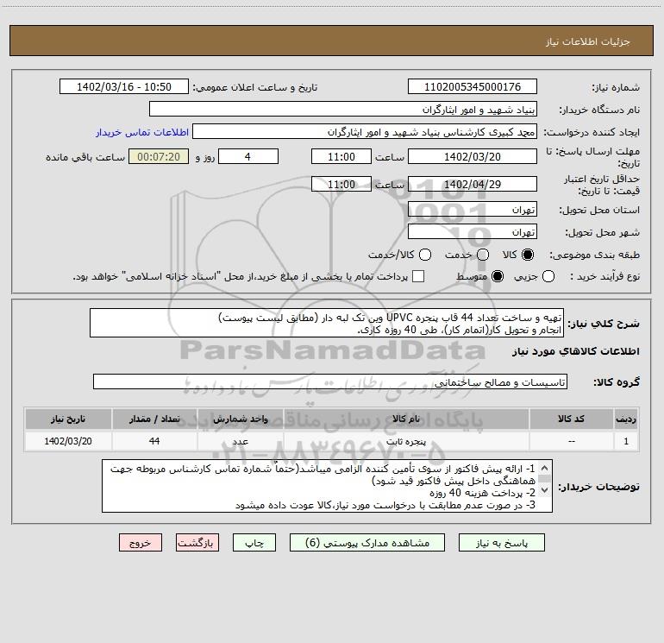Click the شرح کلی نیاز description box
The width and height of the screenshot is (664, 643).
327,323
